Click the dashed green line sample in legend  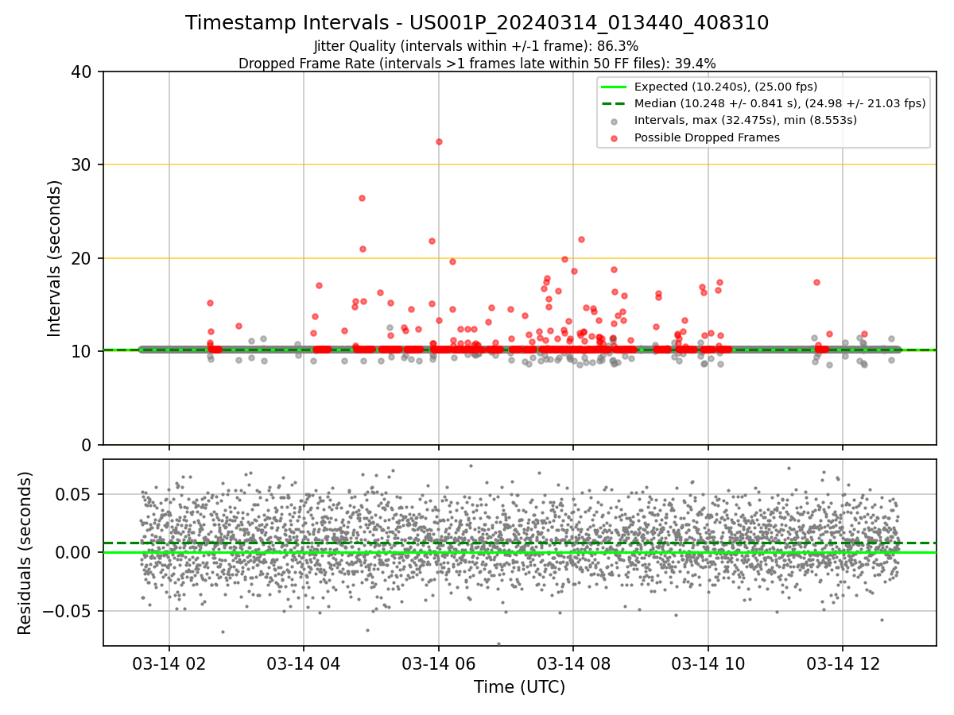614,103
